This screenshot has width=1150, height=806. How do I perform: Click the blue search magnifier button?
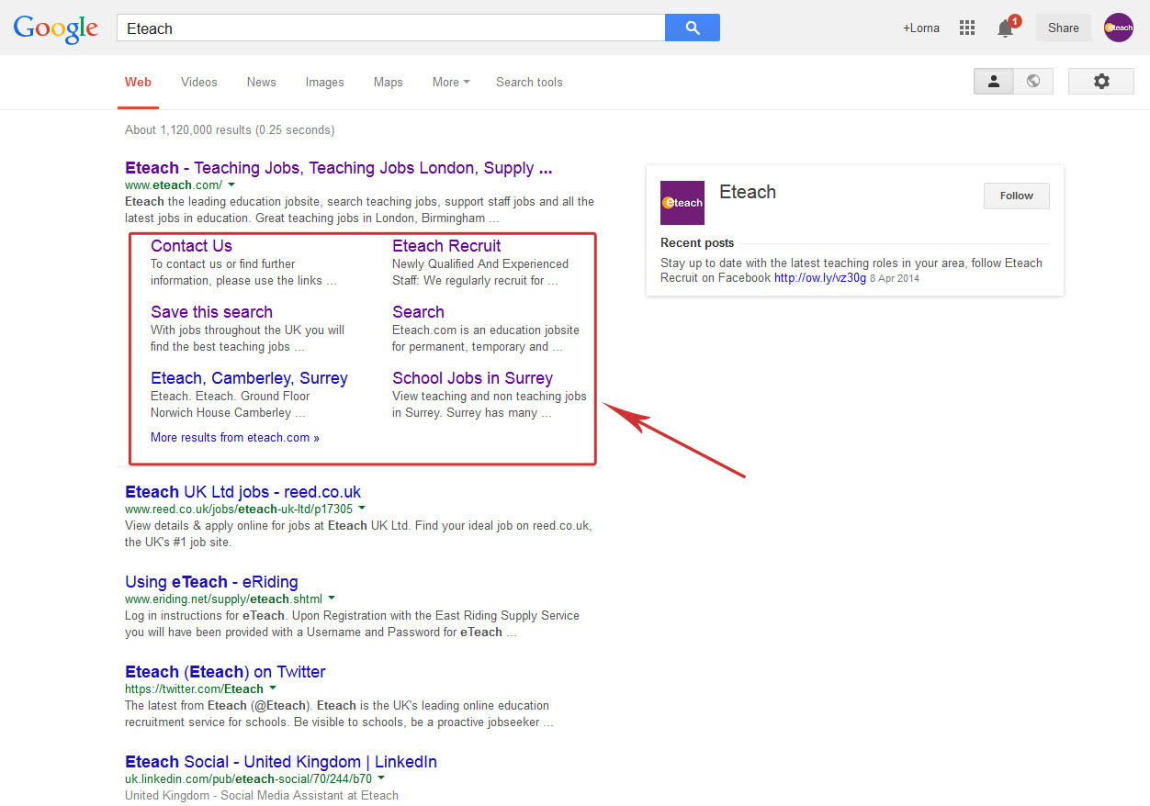click(693, 28)
